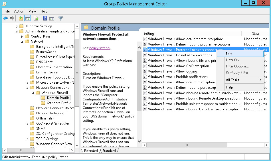Choose Edit from the context menu
This screenshot has width=271, height=161.
(229, 54)
